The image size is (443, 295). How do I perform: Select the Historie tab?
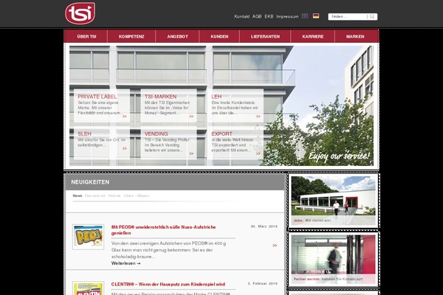tap(114, 195)
